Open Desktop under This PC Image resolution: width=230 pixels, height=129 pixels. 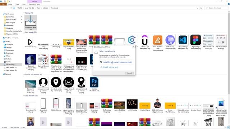pos(9,47)
